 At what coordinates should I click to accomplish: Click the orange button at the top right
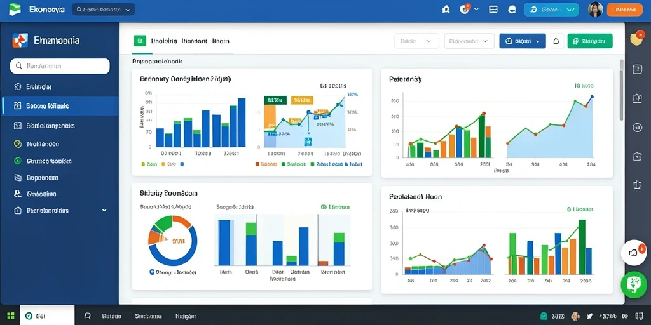click(x=624, y=10)
